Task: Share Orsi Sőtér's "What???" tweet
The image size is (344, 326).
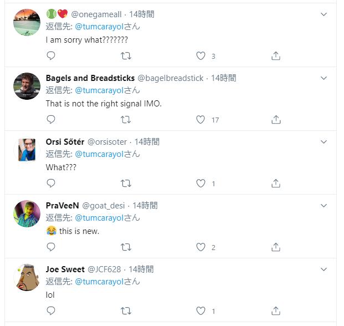Action: (x=276, y=184)
